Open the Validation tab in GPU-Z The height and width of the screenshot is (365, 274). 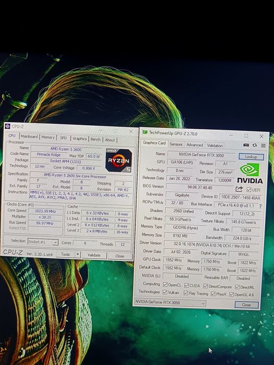coord(215,145)
